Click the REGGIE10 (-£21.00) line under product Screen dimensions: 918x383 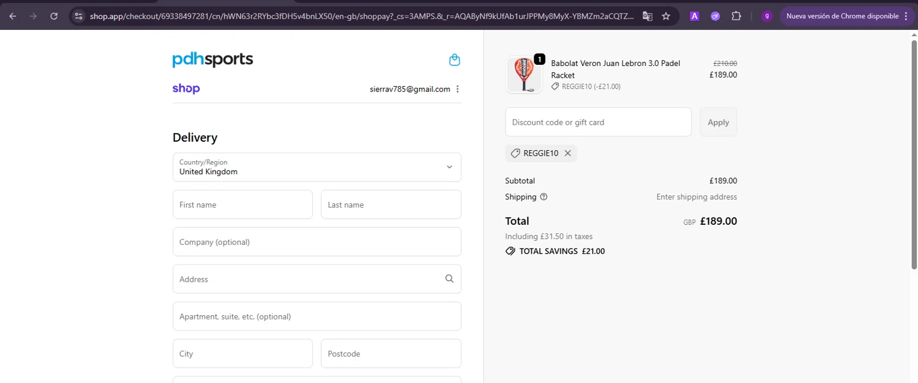[586, 87]
